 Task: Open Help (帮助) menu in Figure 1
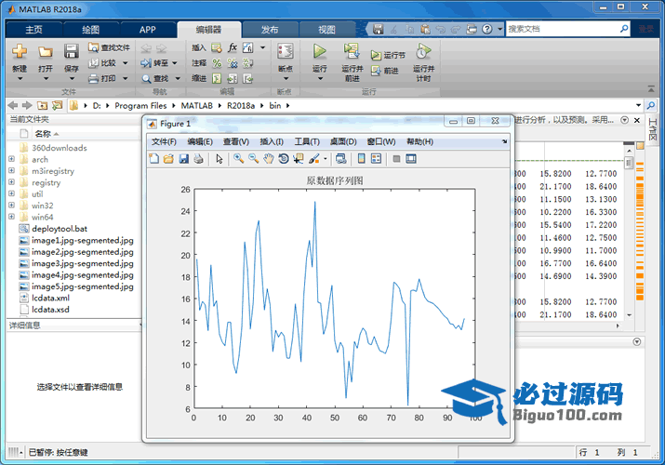pos(419,141)
